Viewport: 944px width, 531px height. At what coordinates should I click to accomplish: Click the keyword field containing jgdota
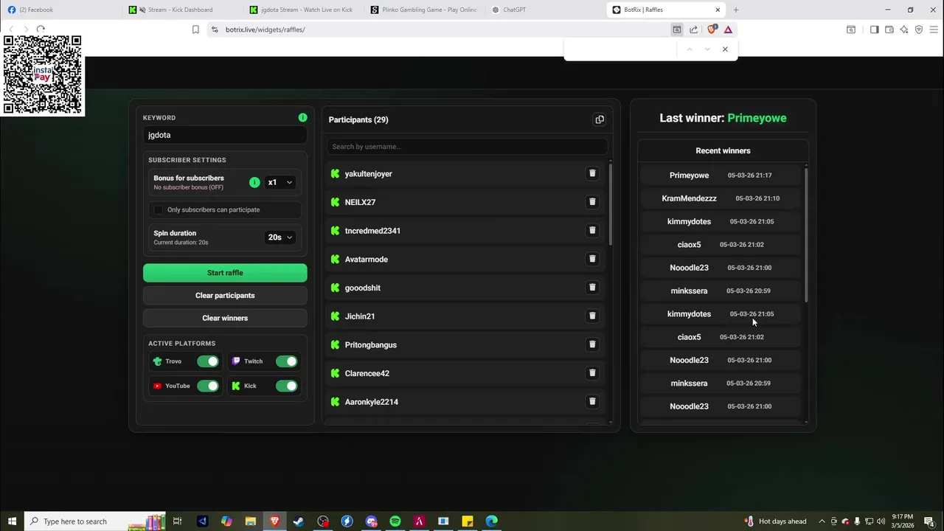(x=225, y=135)
